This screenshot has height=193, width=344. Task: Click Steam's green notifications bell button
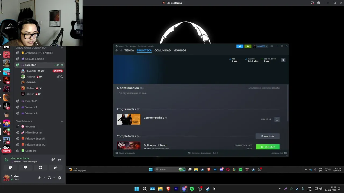pyautogui.click(x=248, y=46)
